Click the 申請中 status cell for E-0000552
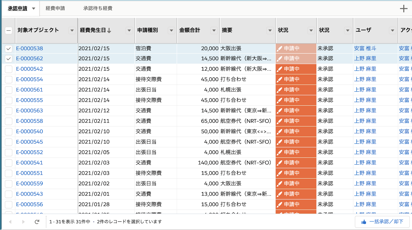This screenshot has width=412, height=230. tap(296, 152)
